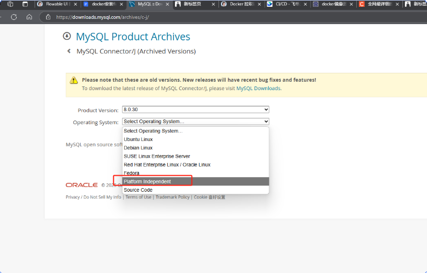
Task: Click the site lock icon in address bar
Action: click(x=48, y=17)
